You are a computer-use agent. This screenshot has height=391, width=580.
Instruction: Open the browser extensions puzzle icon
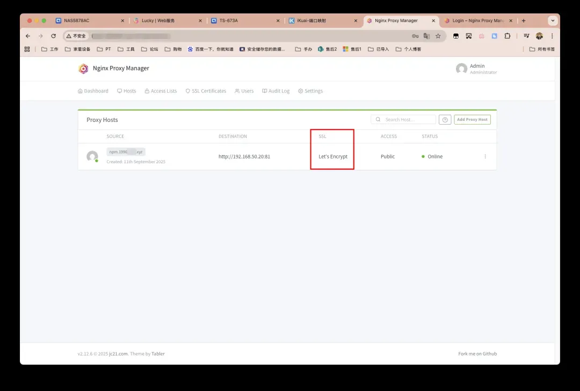coord(507,36)
